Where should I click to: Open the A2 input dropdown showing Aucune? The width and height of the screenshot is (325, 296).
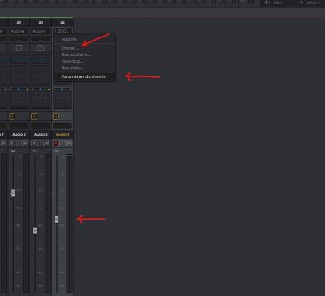pyautogui.click(x=19, y=31)
